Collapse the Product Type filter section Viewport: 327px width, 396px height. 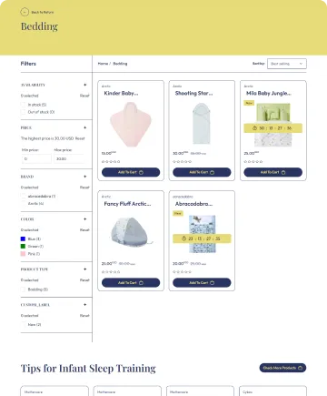85,269
